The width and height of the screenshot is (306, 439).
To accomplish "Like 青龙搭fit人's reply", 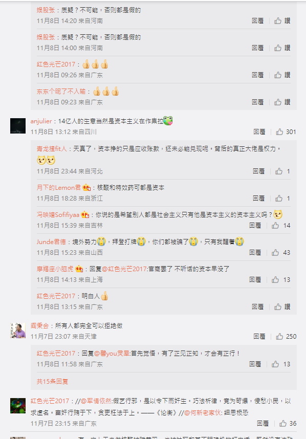I will click(282, 171).
